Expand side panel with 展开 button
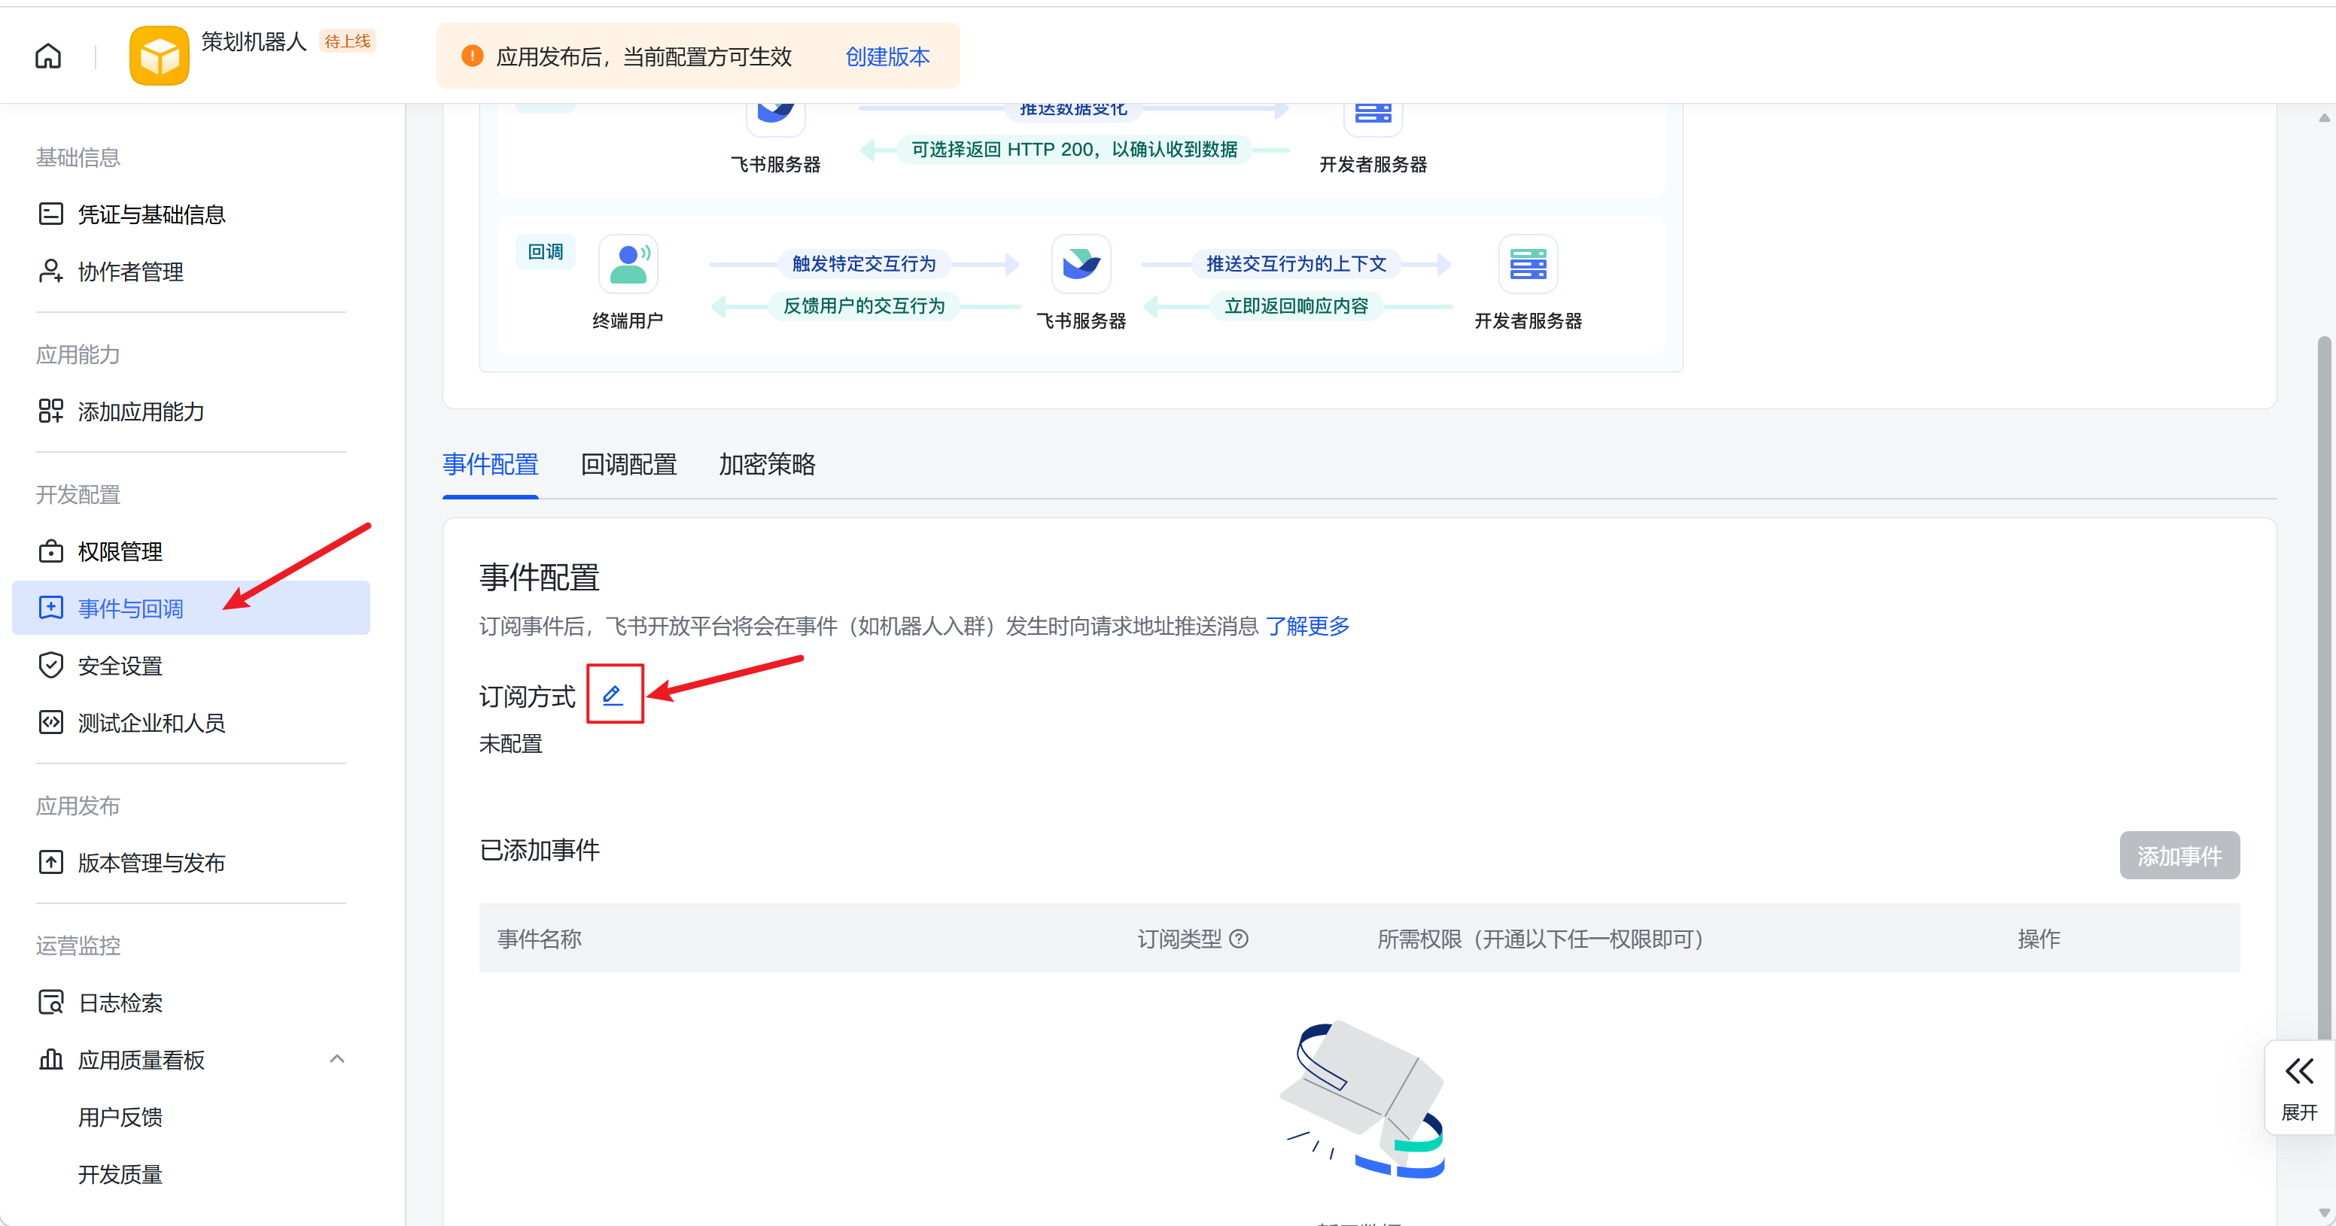Screen dimensions: 2336x1226 2299,1086
